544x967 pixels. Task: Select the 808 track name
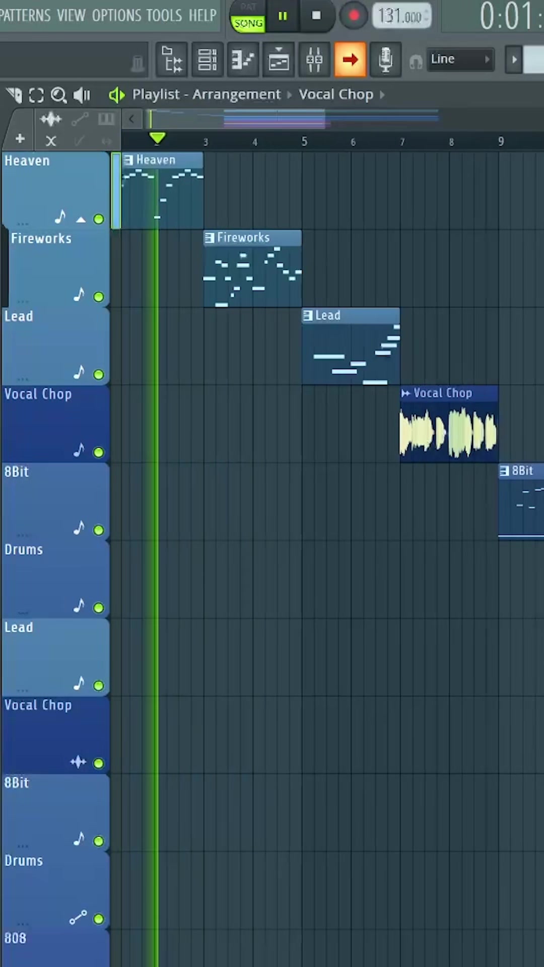15,938
